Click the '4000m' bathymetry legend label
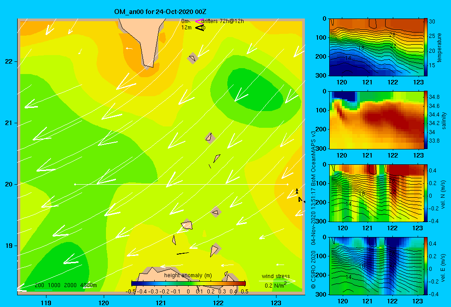Screen dimensions: 451x307 88,285
